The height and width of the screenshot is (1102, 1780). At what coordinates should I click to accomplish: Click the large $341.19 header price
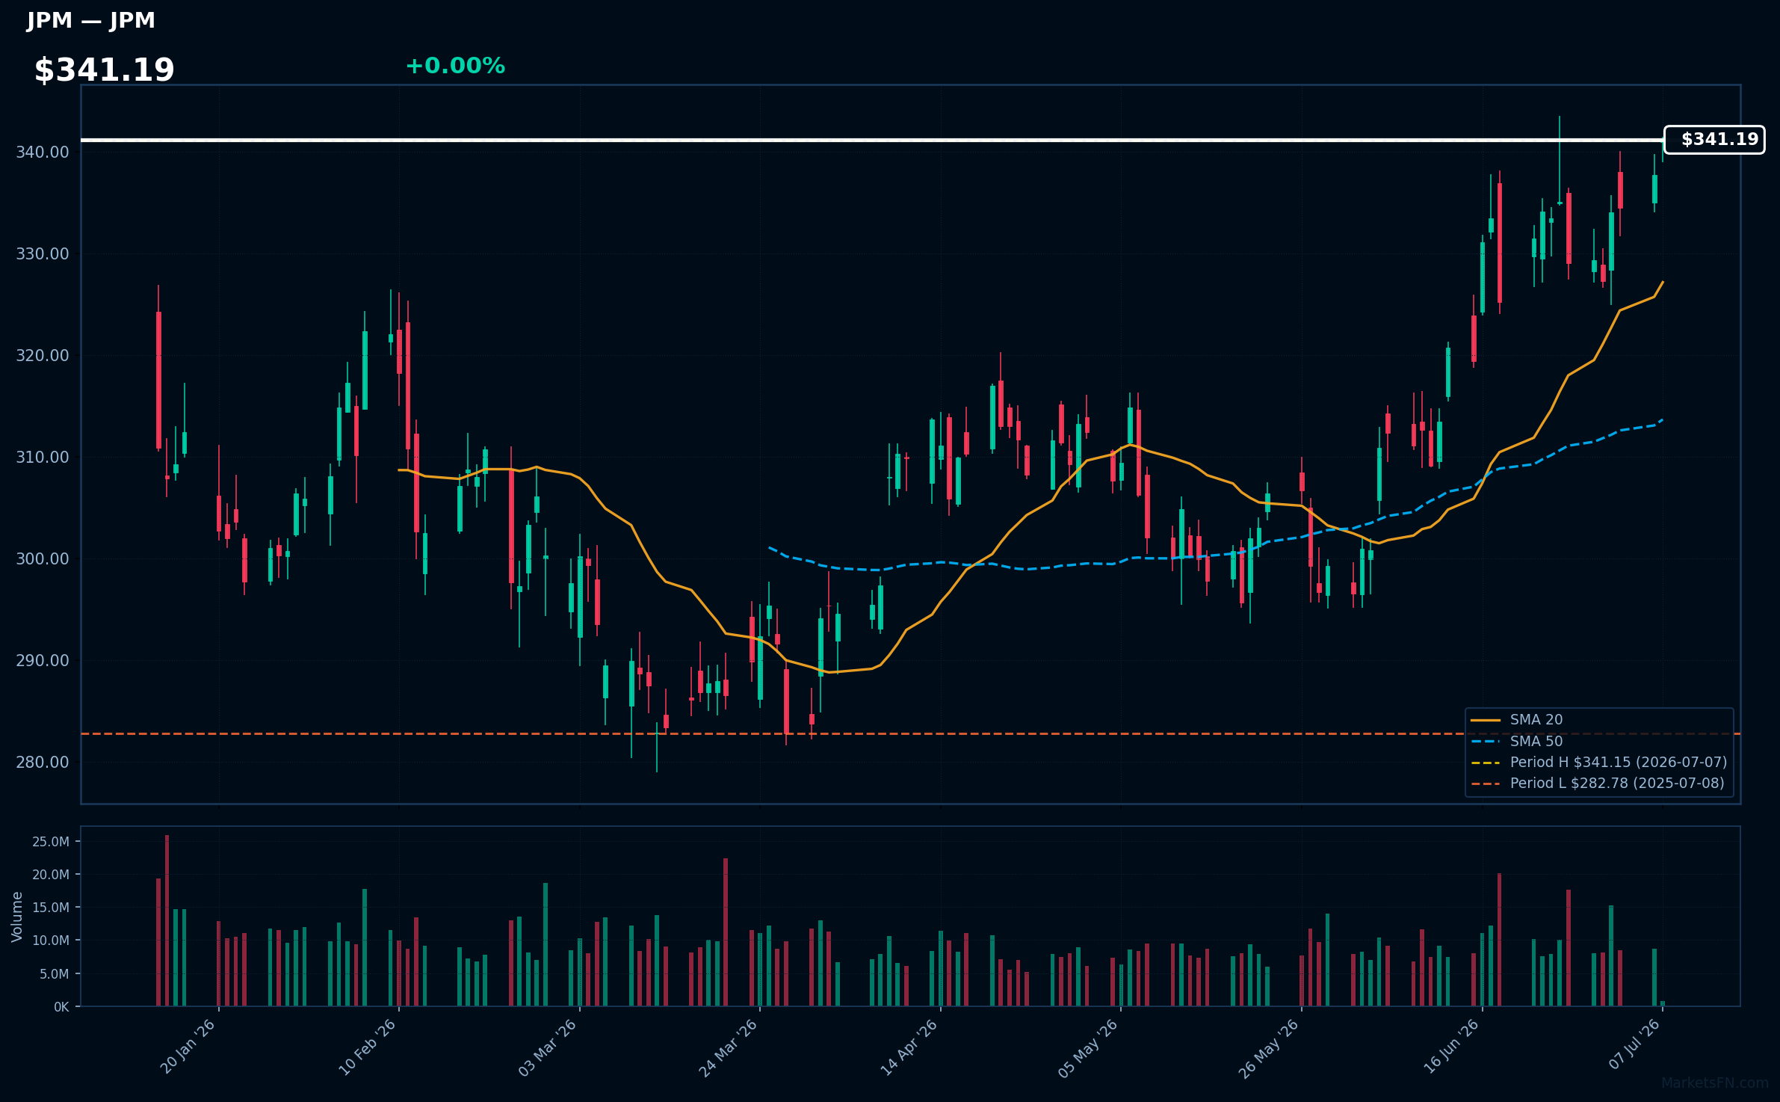[105, 70]
